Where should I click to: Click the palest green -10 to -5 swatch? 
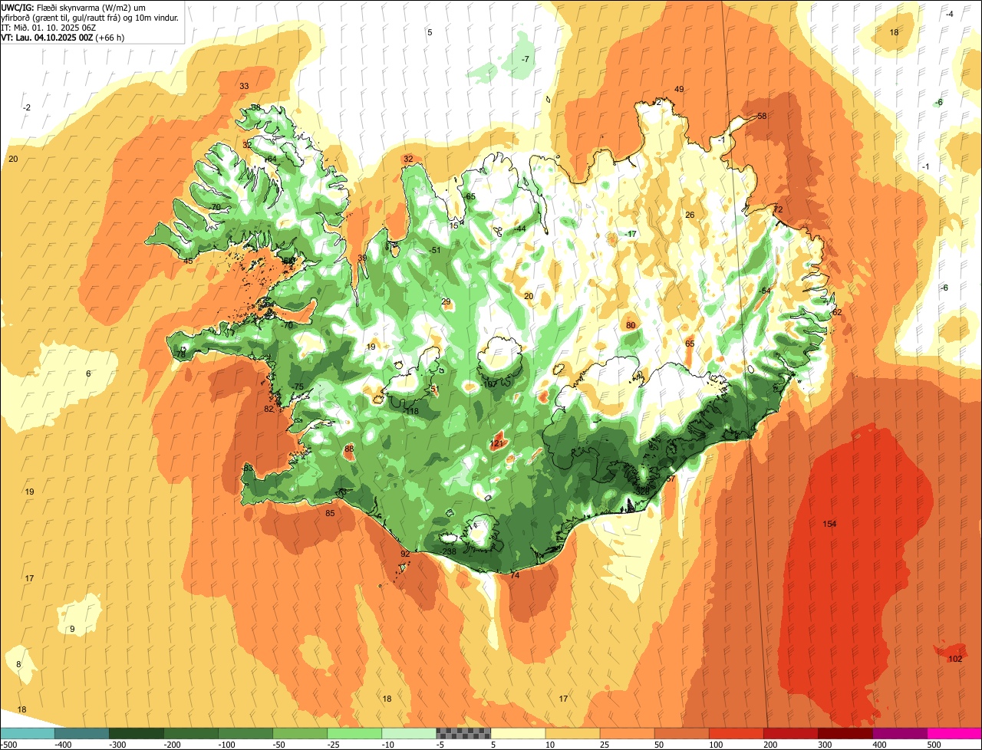pos(409,733)
